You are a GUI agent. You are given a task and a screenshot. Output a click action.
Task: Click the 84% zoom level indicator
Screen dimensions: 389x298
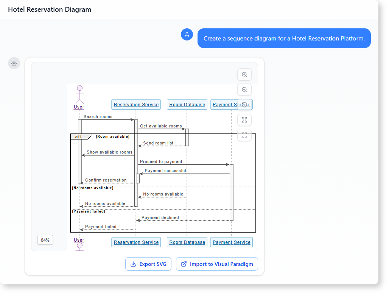(x=45, y=240)
